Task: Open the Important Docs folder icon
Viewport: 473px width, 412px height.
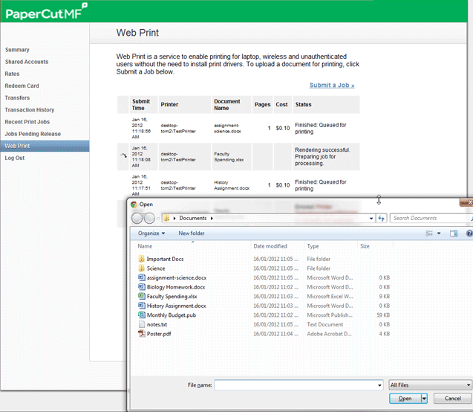Action: tap(142, 259)
